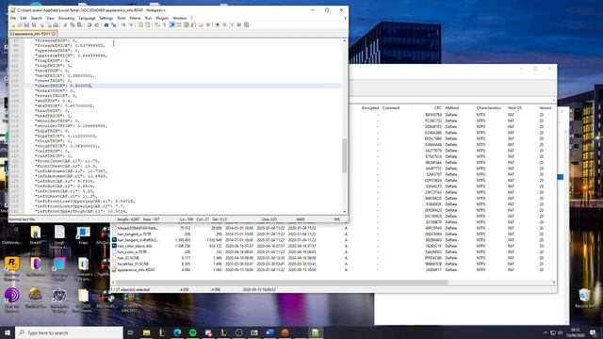Click the ANSI encoding status bar entry
Screen dimensions: 603x339
coord(301,219)
